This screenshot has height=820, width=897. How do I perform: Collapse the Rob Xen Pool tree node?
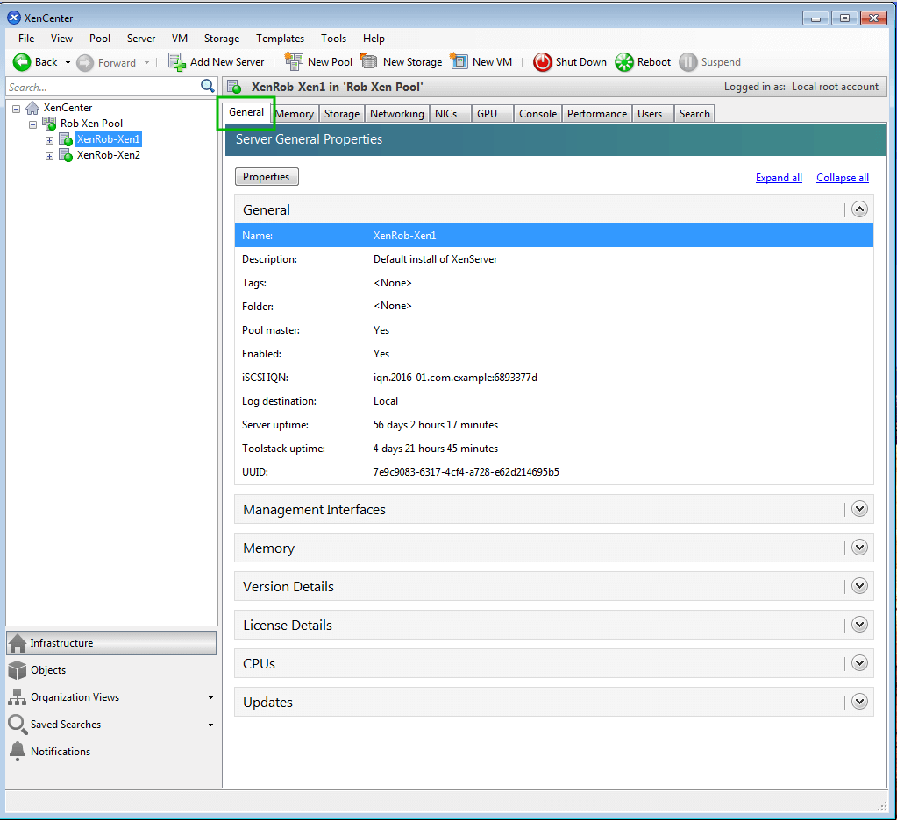coord(33,124)
